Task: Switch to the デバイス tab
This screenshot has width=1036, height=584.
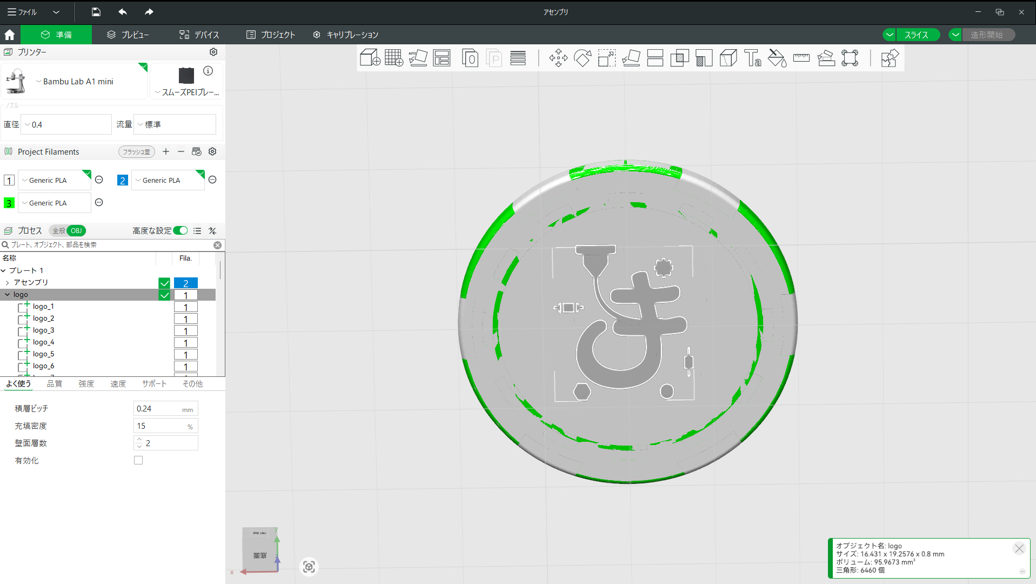Action: tap(199, 35)
